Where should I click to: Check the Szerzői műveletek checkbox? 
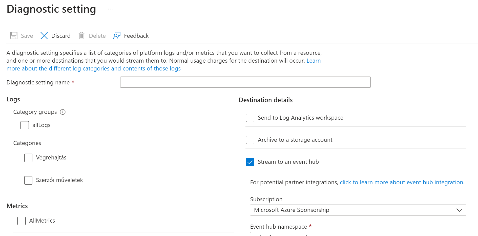28,180
